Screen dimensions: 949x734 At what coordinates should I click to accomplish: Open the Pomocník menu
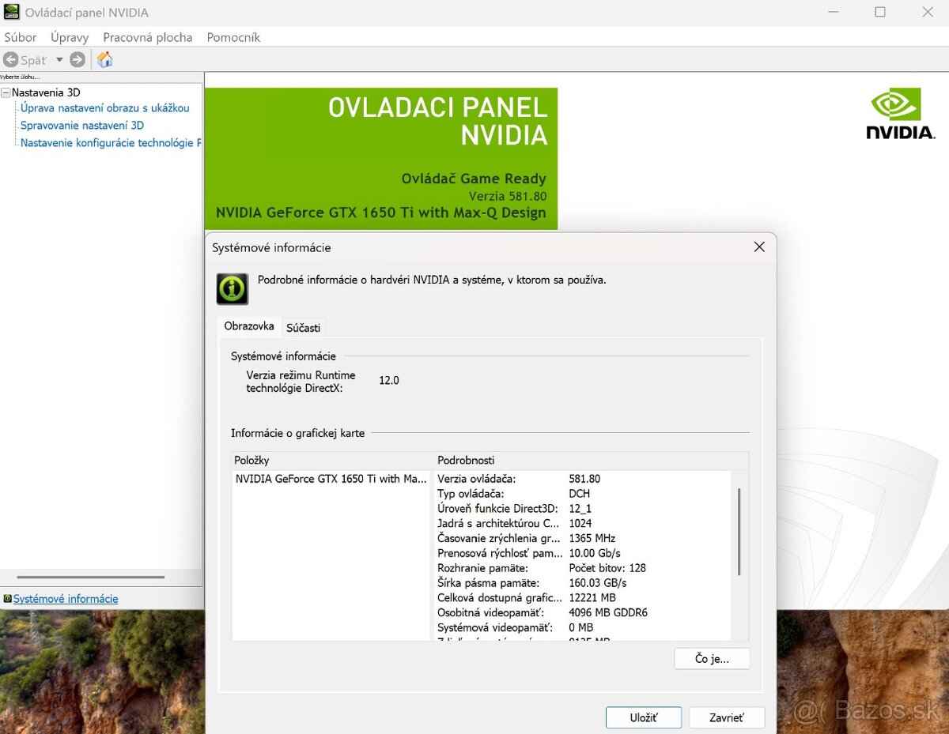tap(233, 37)
